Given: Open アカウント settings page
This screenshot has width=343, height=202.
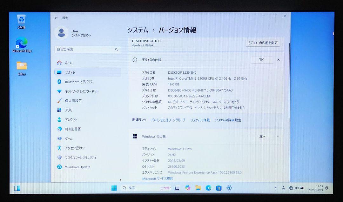Looking at the screenshot, I should 88,119.
